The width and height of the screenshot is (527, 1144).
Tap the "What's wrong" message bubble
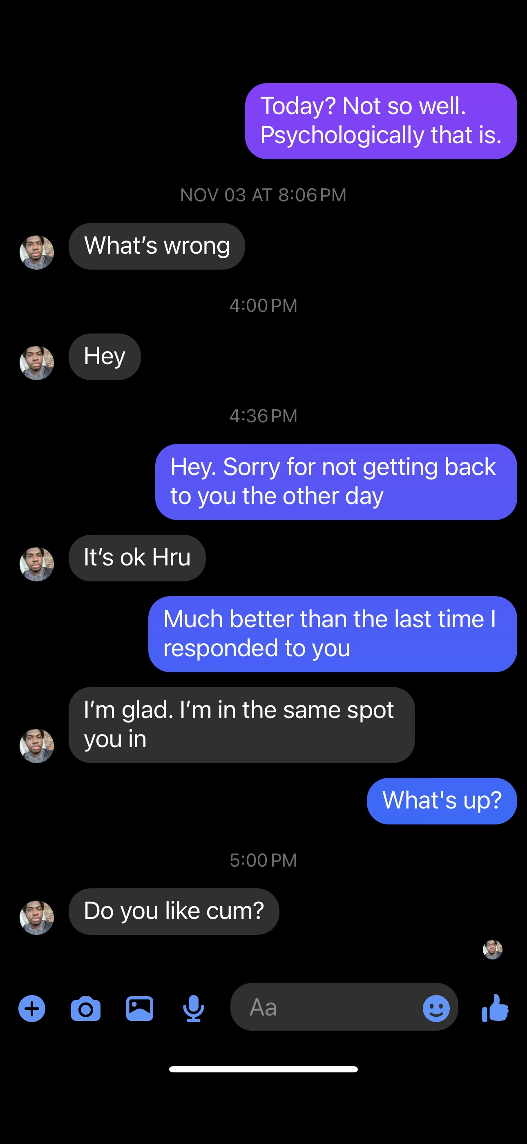pos(156,246)
